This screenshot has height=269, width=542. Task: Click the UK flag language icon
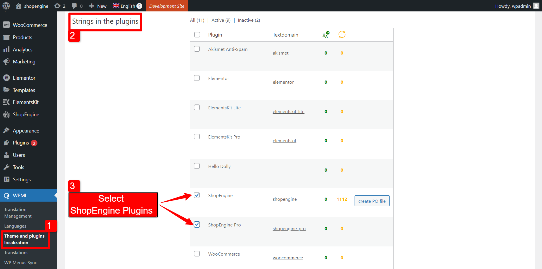[x=116, y=6]
